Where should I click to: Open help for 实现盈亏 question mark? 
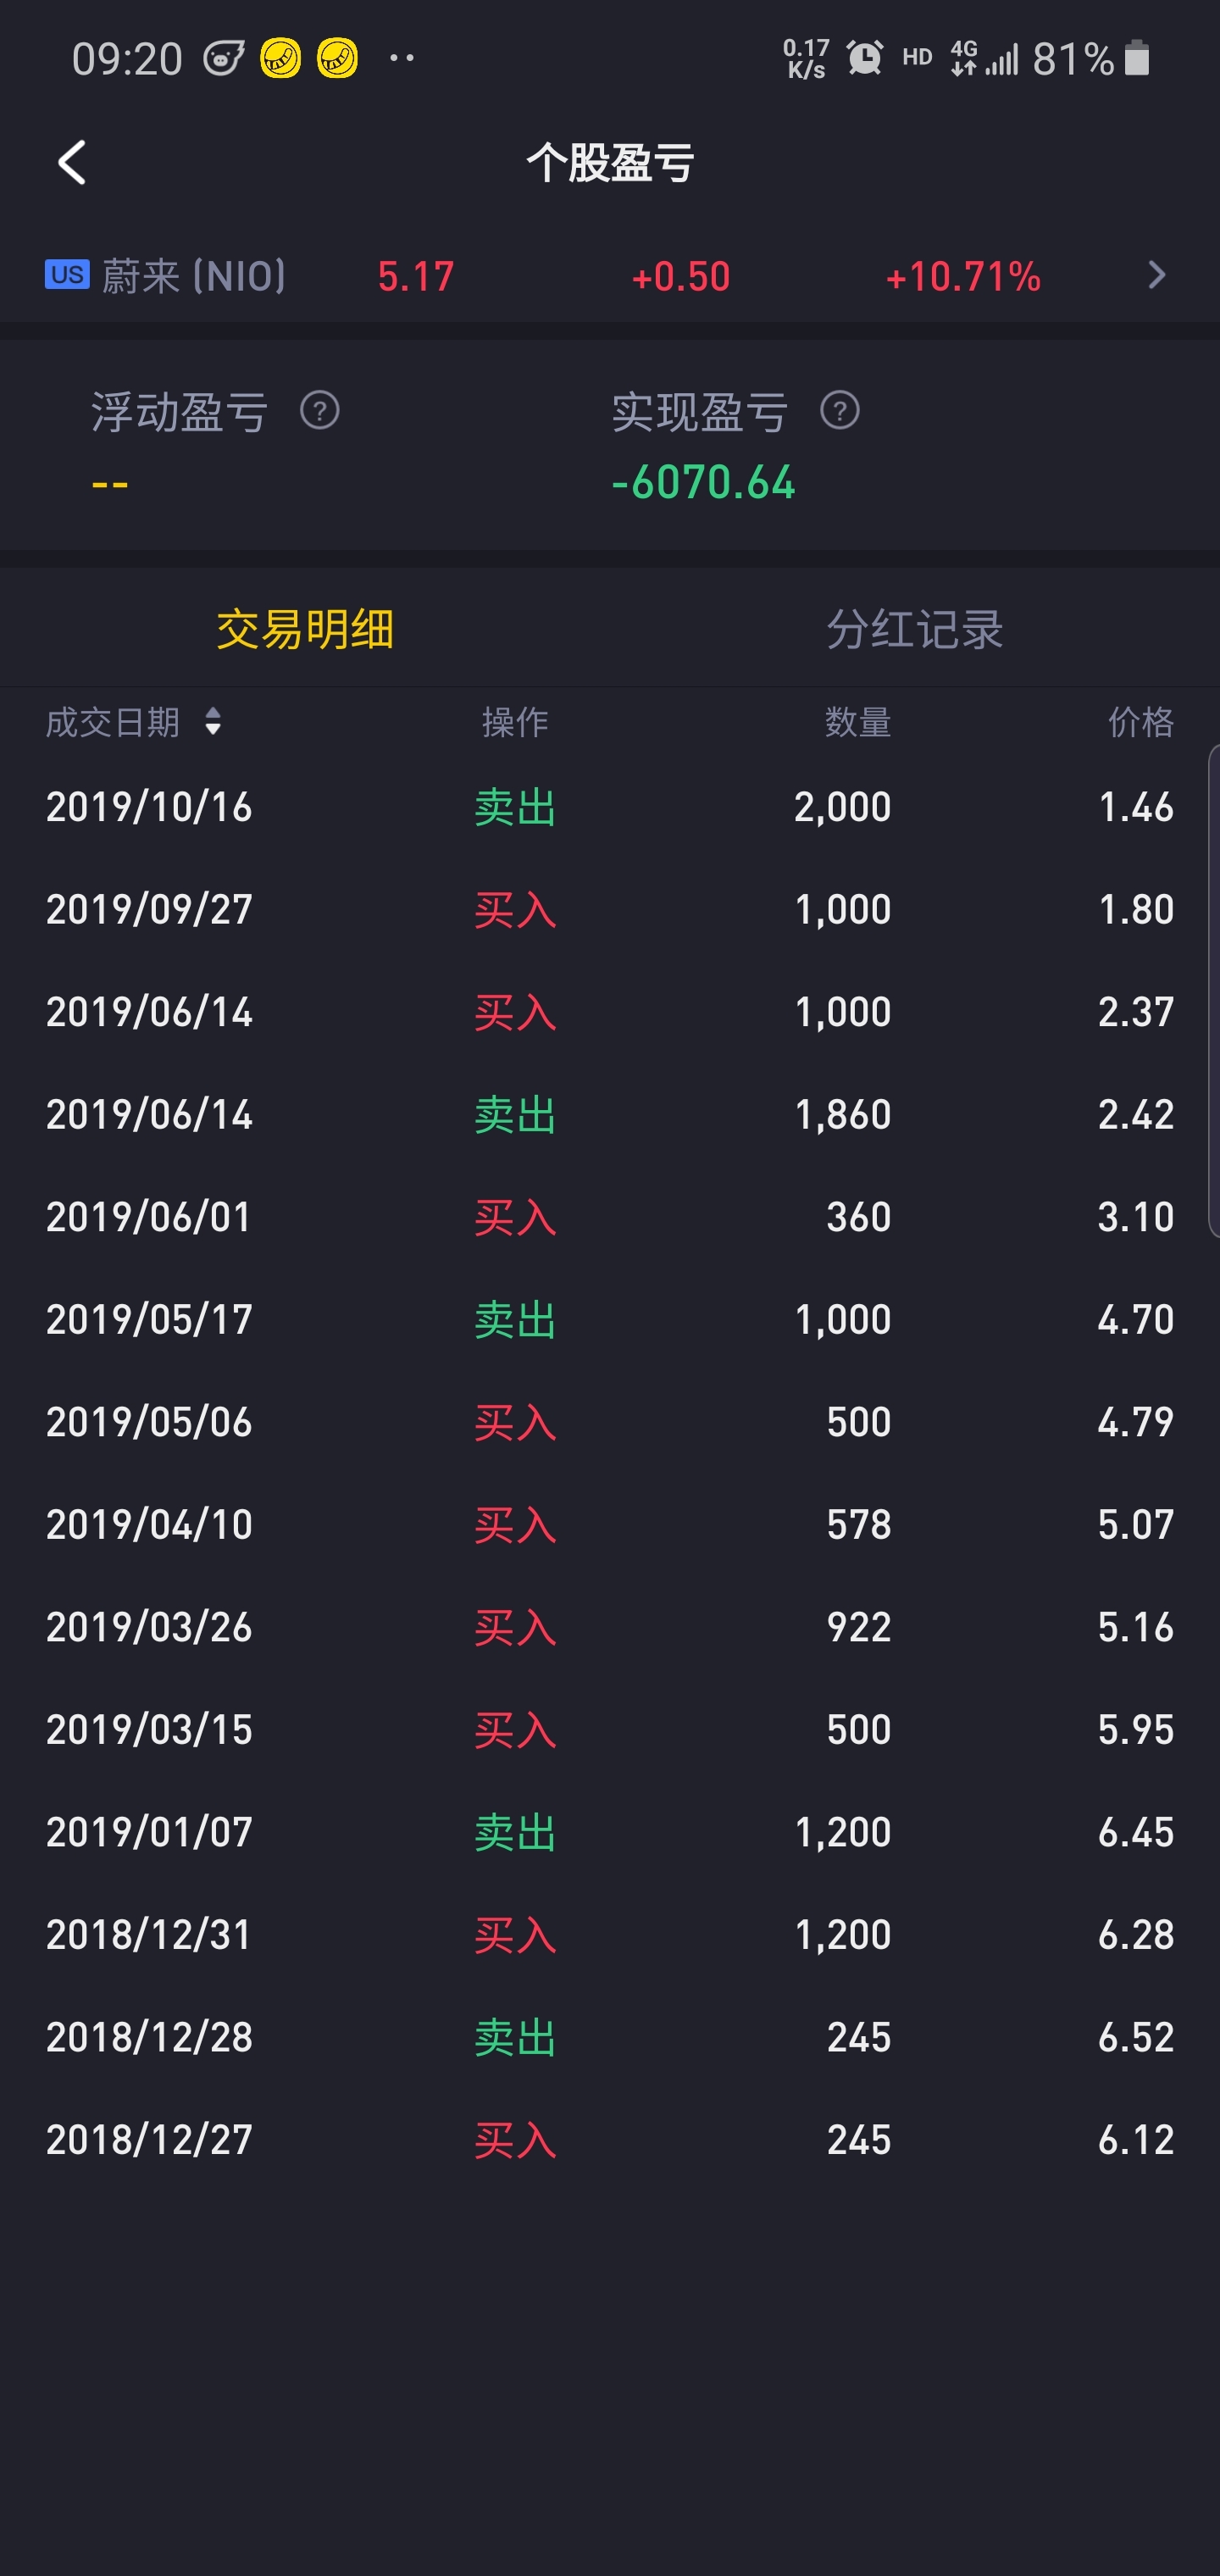coord(840,411)
